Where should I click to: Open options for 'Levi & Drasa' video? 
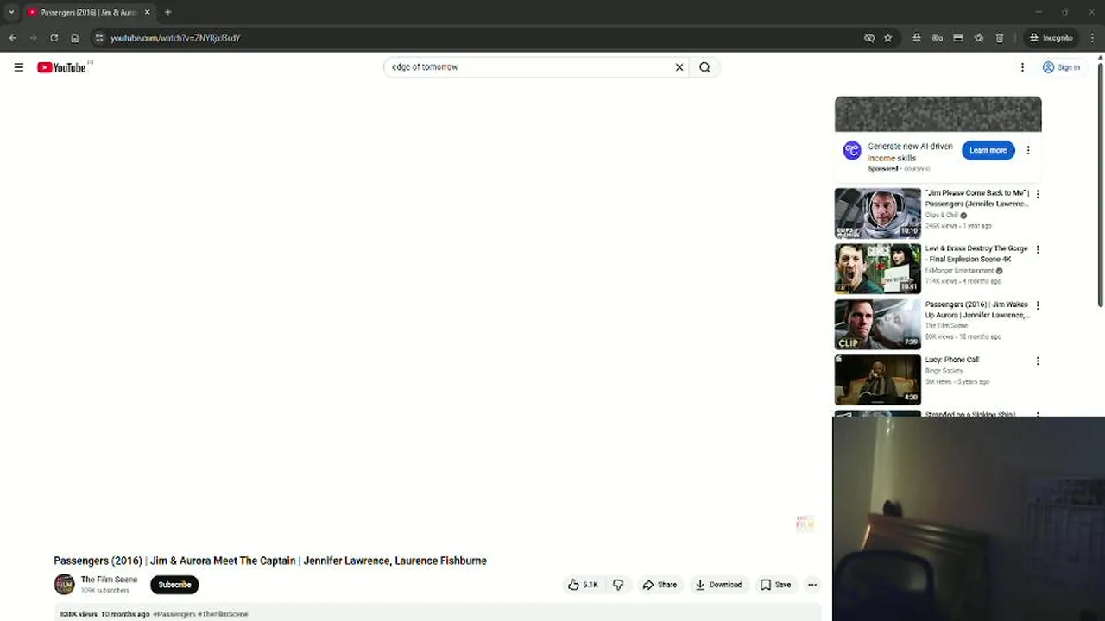(x=1038, y=249)
